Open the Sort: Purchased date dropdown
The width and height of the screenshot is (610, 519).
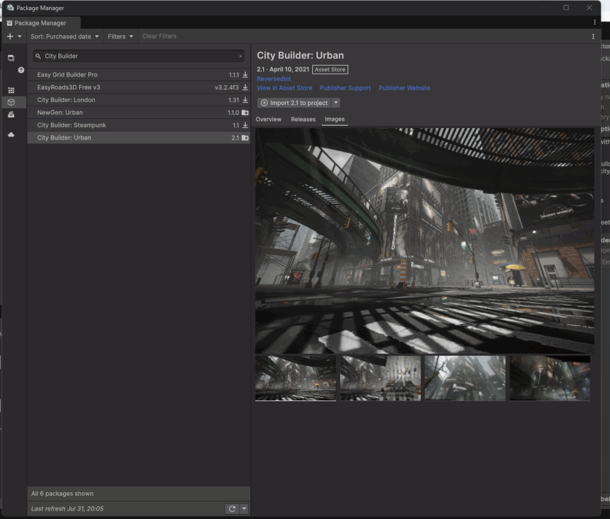point(65,36)
